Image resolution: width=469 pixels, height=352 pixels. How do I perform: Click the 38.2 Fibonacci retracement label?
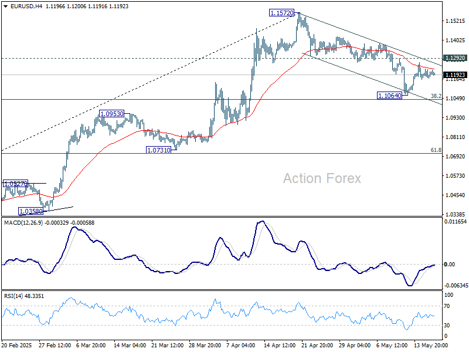click(x=434, y=94)
